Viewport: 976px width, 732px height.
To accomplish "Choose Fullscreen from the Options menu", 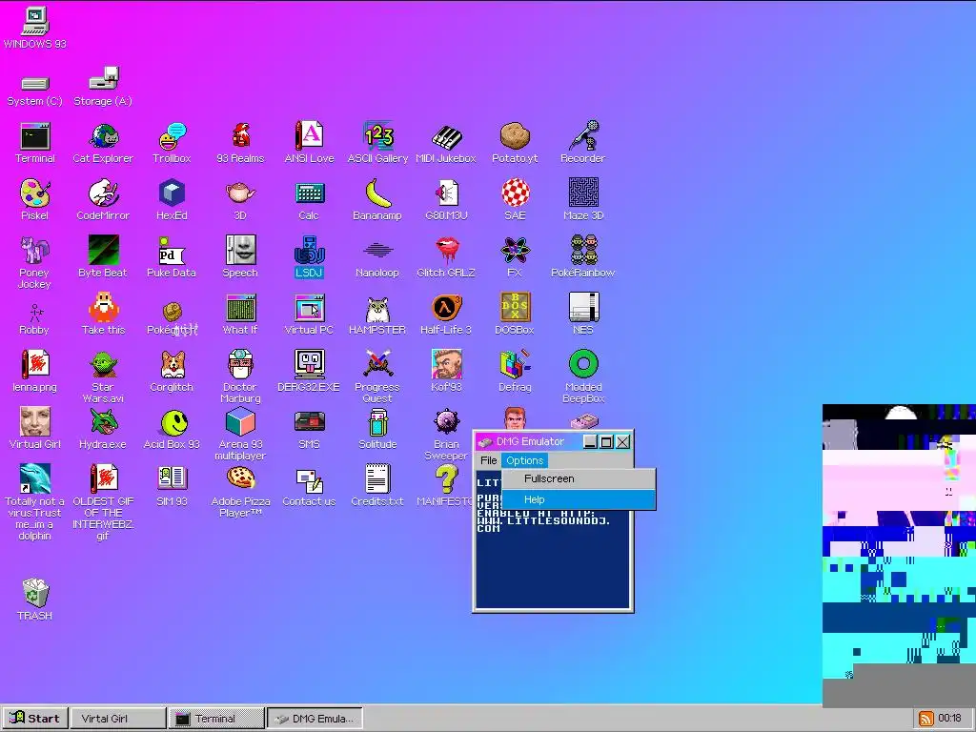I will [579, 478].
